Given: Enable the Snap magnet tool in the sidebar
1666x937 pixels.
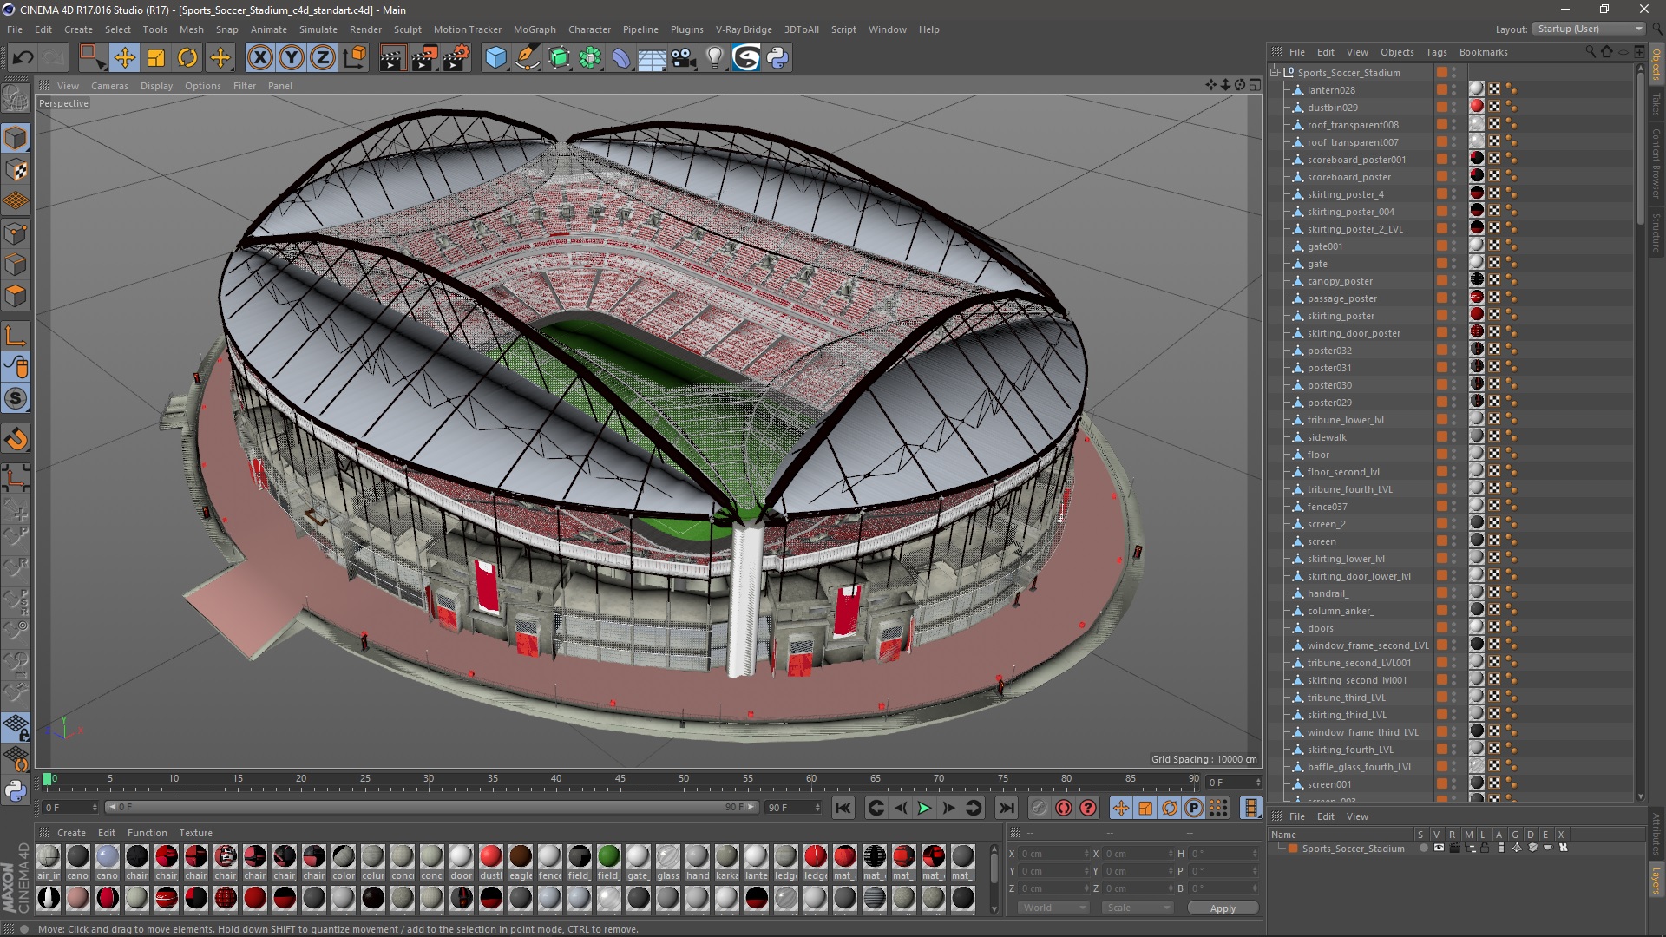Looking at the screenshot, I should (x=16, y=439).
